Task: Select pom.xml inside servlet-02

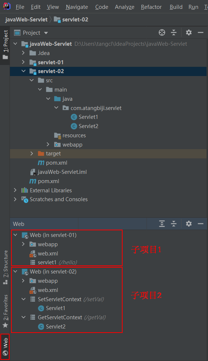Action: 53,163
